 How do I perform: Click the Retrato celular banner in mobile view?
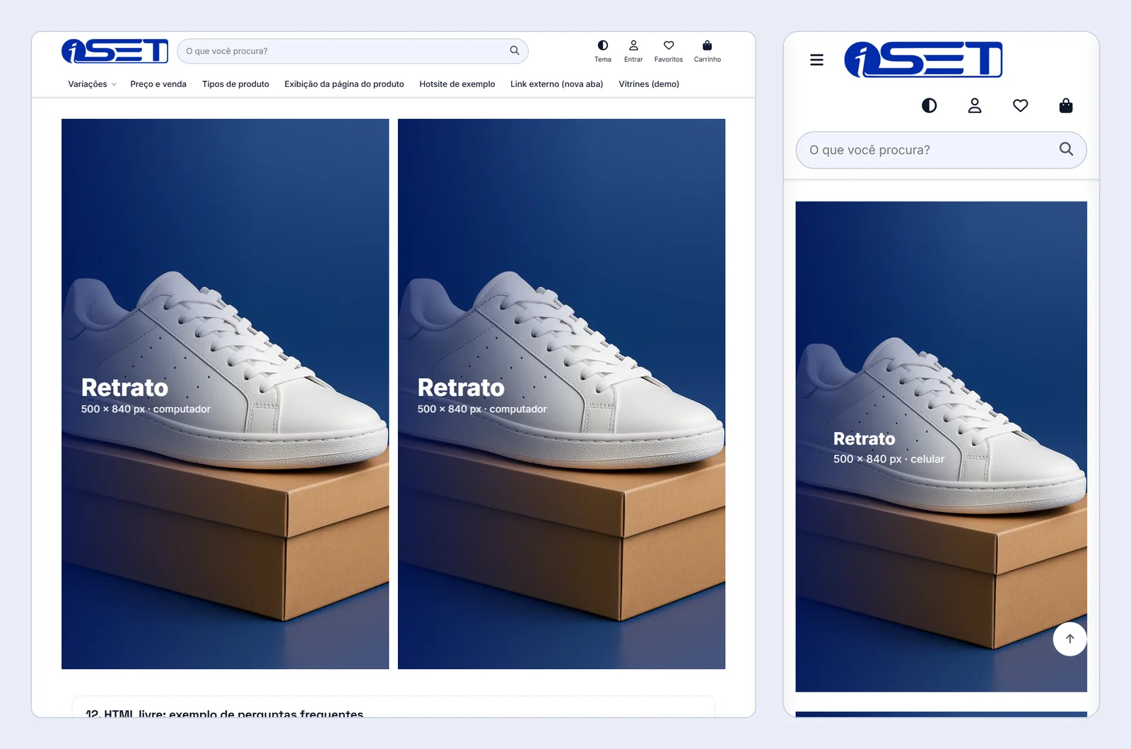[x=941, y=447]
